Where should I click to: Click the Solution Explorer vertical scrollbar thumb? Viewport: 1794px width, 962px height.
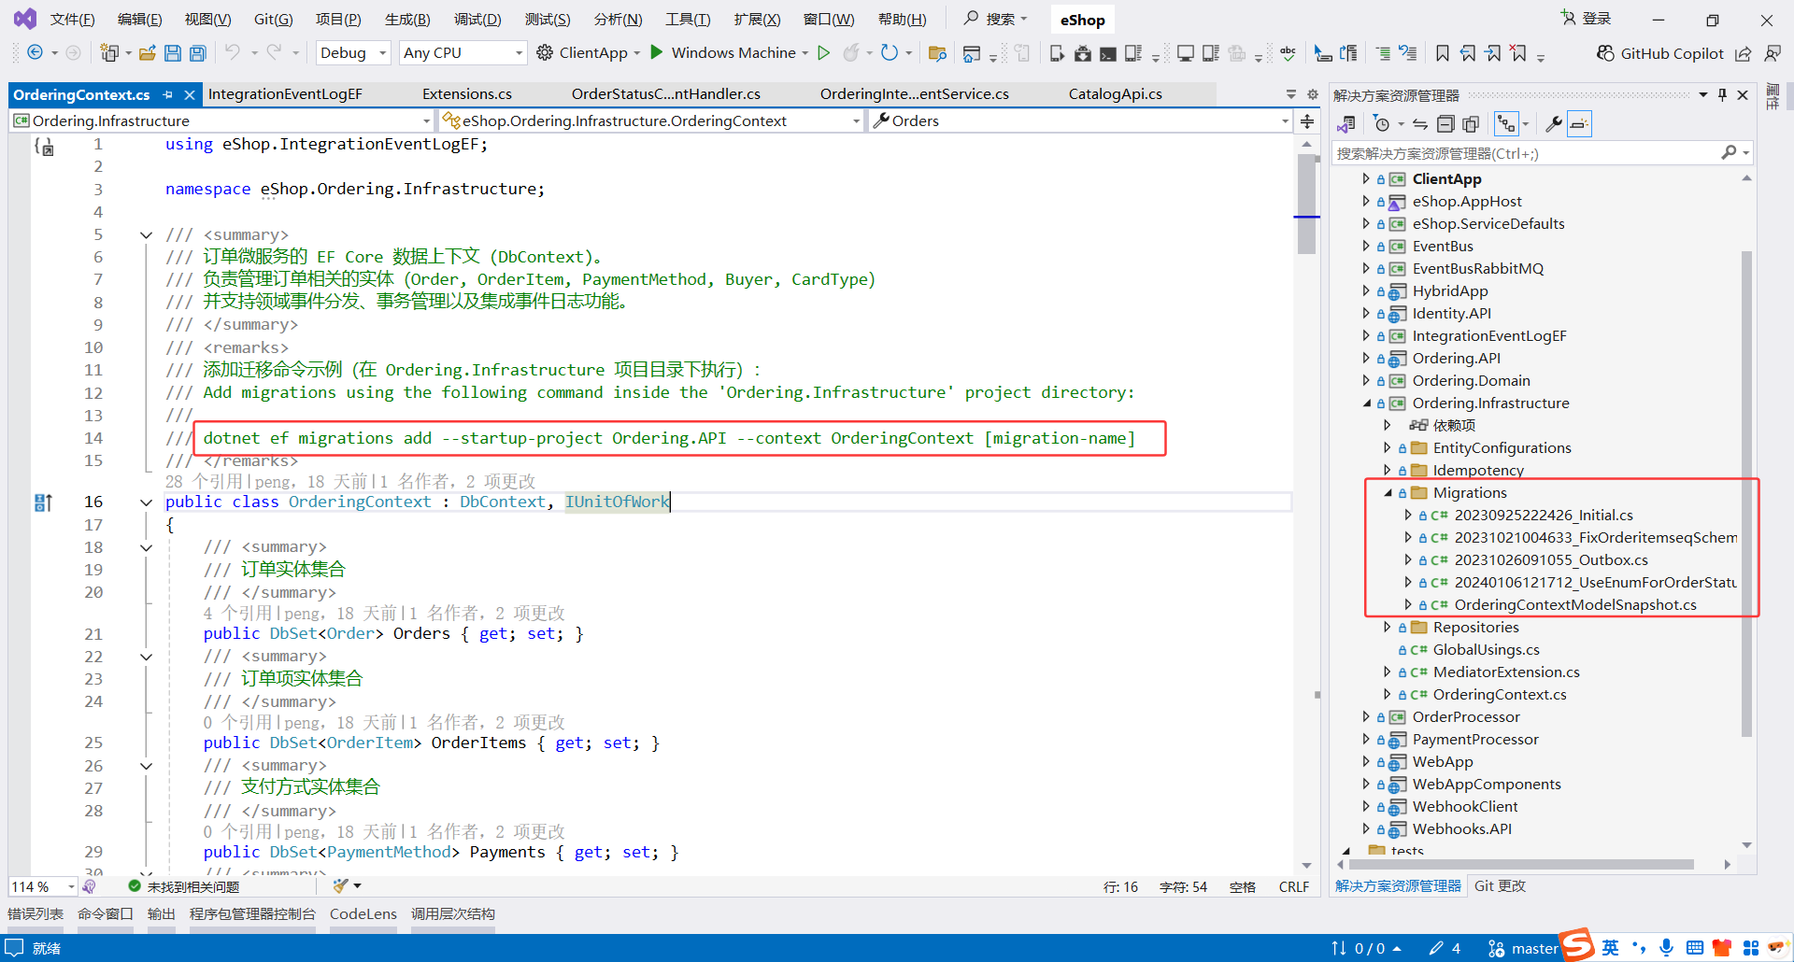1746,494
